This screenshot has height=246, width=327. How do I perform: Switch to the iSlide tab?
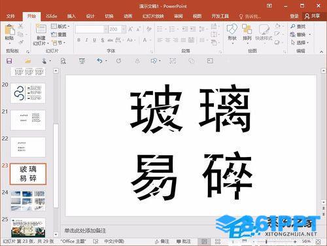tap(52, 16)
